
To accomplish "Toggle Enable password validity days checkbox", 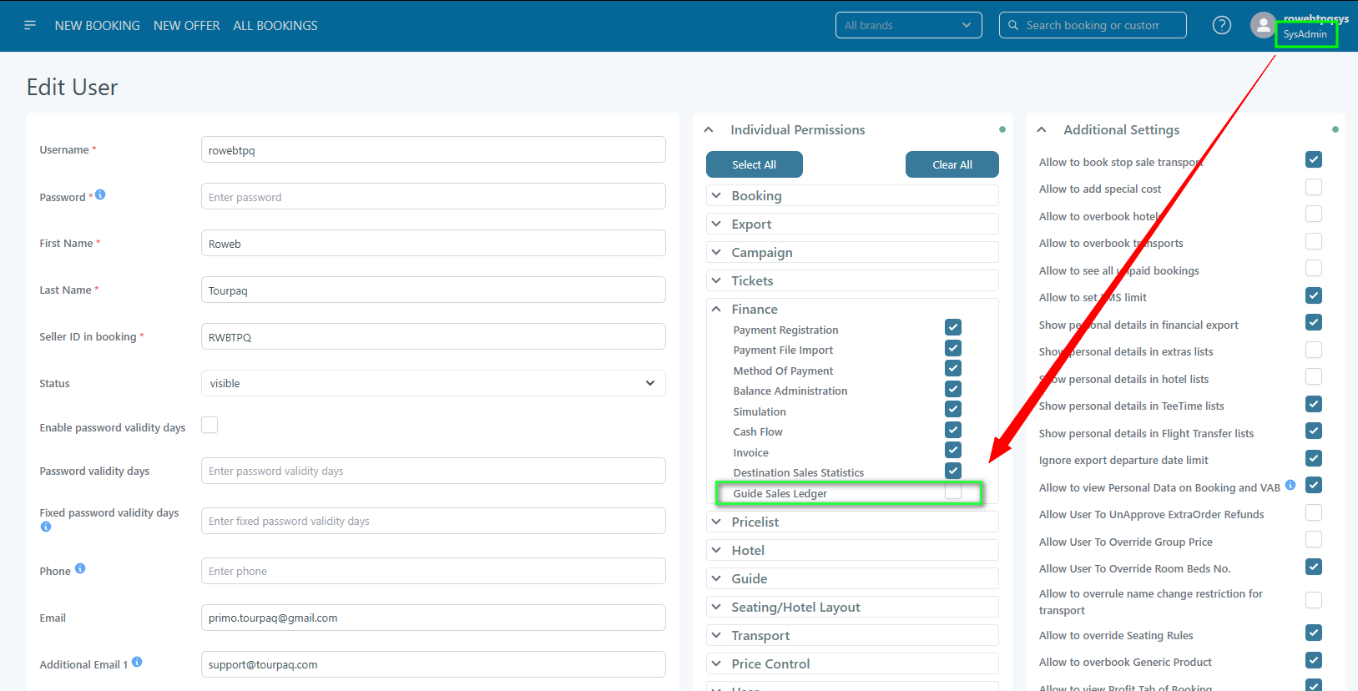I will (x=210, y=426).
